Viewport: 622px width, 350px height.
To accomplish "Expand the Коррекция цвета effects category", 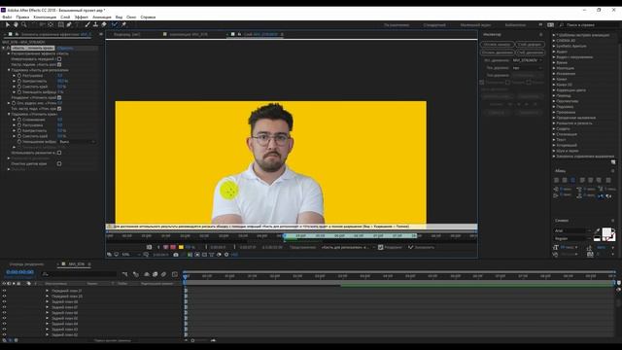I will tap(554, 90).
